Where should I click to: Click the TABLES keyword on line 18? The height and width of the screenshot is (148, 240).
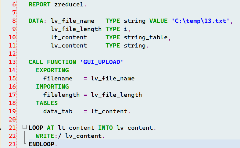point(47,103)
